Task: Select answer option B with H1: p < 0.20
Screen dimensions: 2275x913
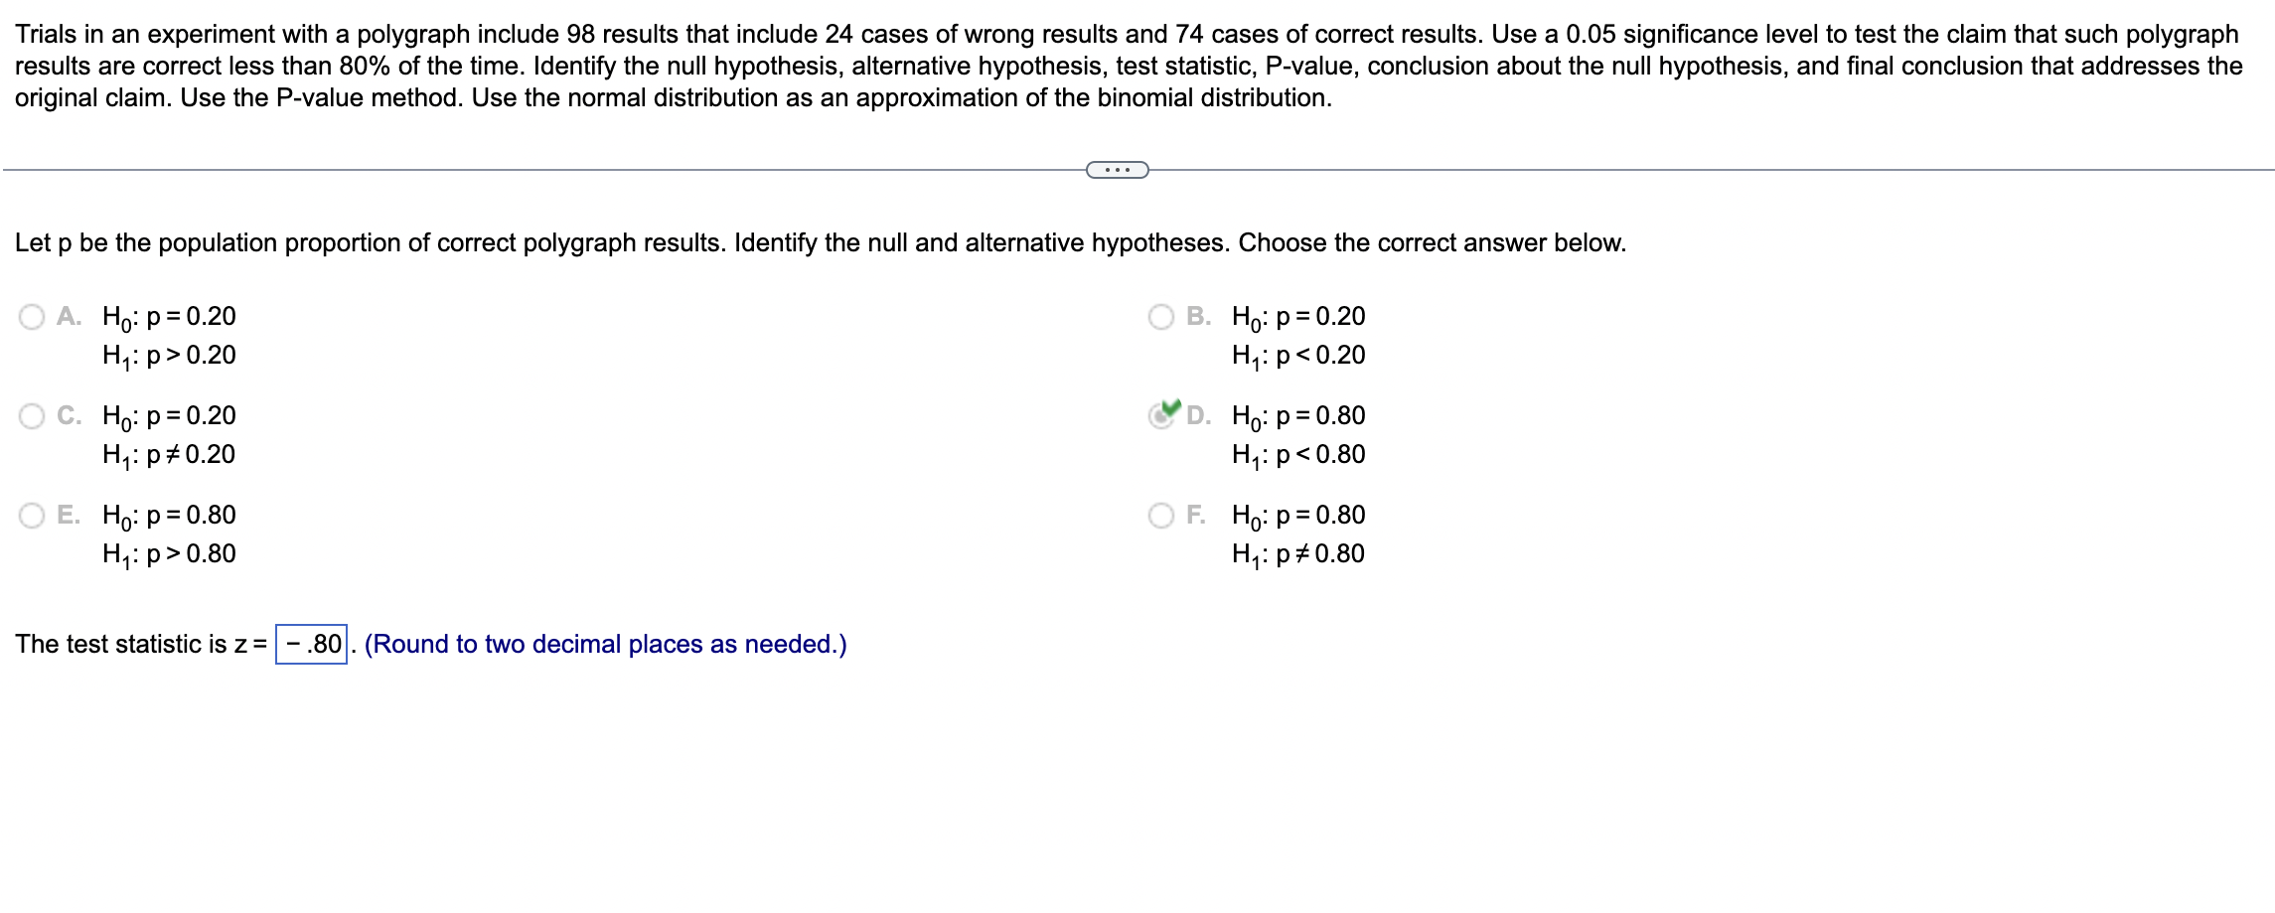Action: tap(1160, 316)
